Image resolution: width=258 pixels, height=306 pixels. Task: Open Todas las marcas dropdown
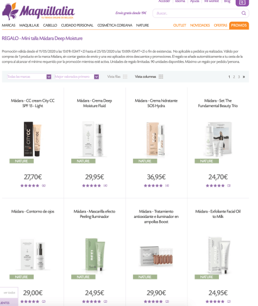click(x=29, y=77)
